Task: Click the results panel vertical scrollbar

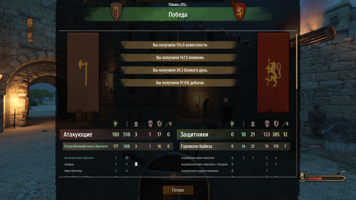Action: (x=296, y=61)
